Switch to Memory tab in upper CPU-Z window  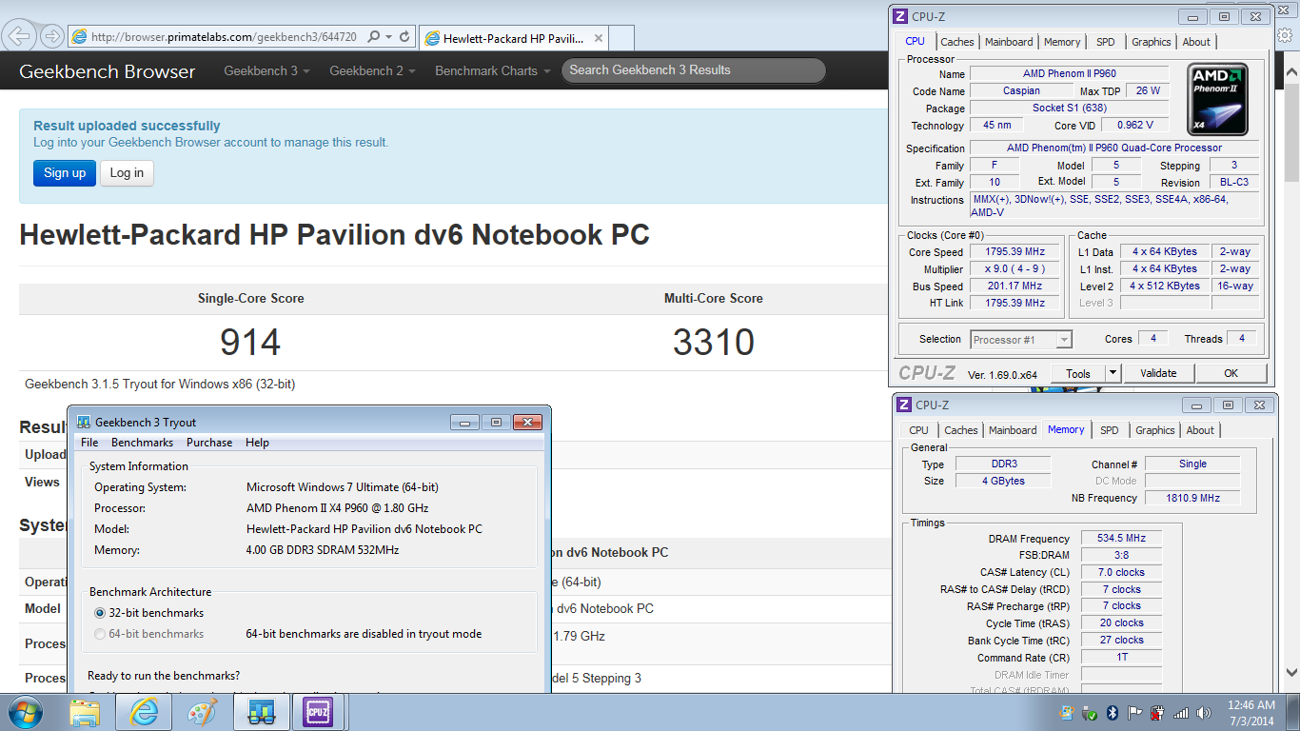click(1062, 42)
